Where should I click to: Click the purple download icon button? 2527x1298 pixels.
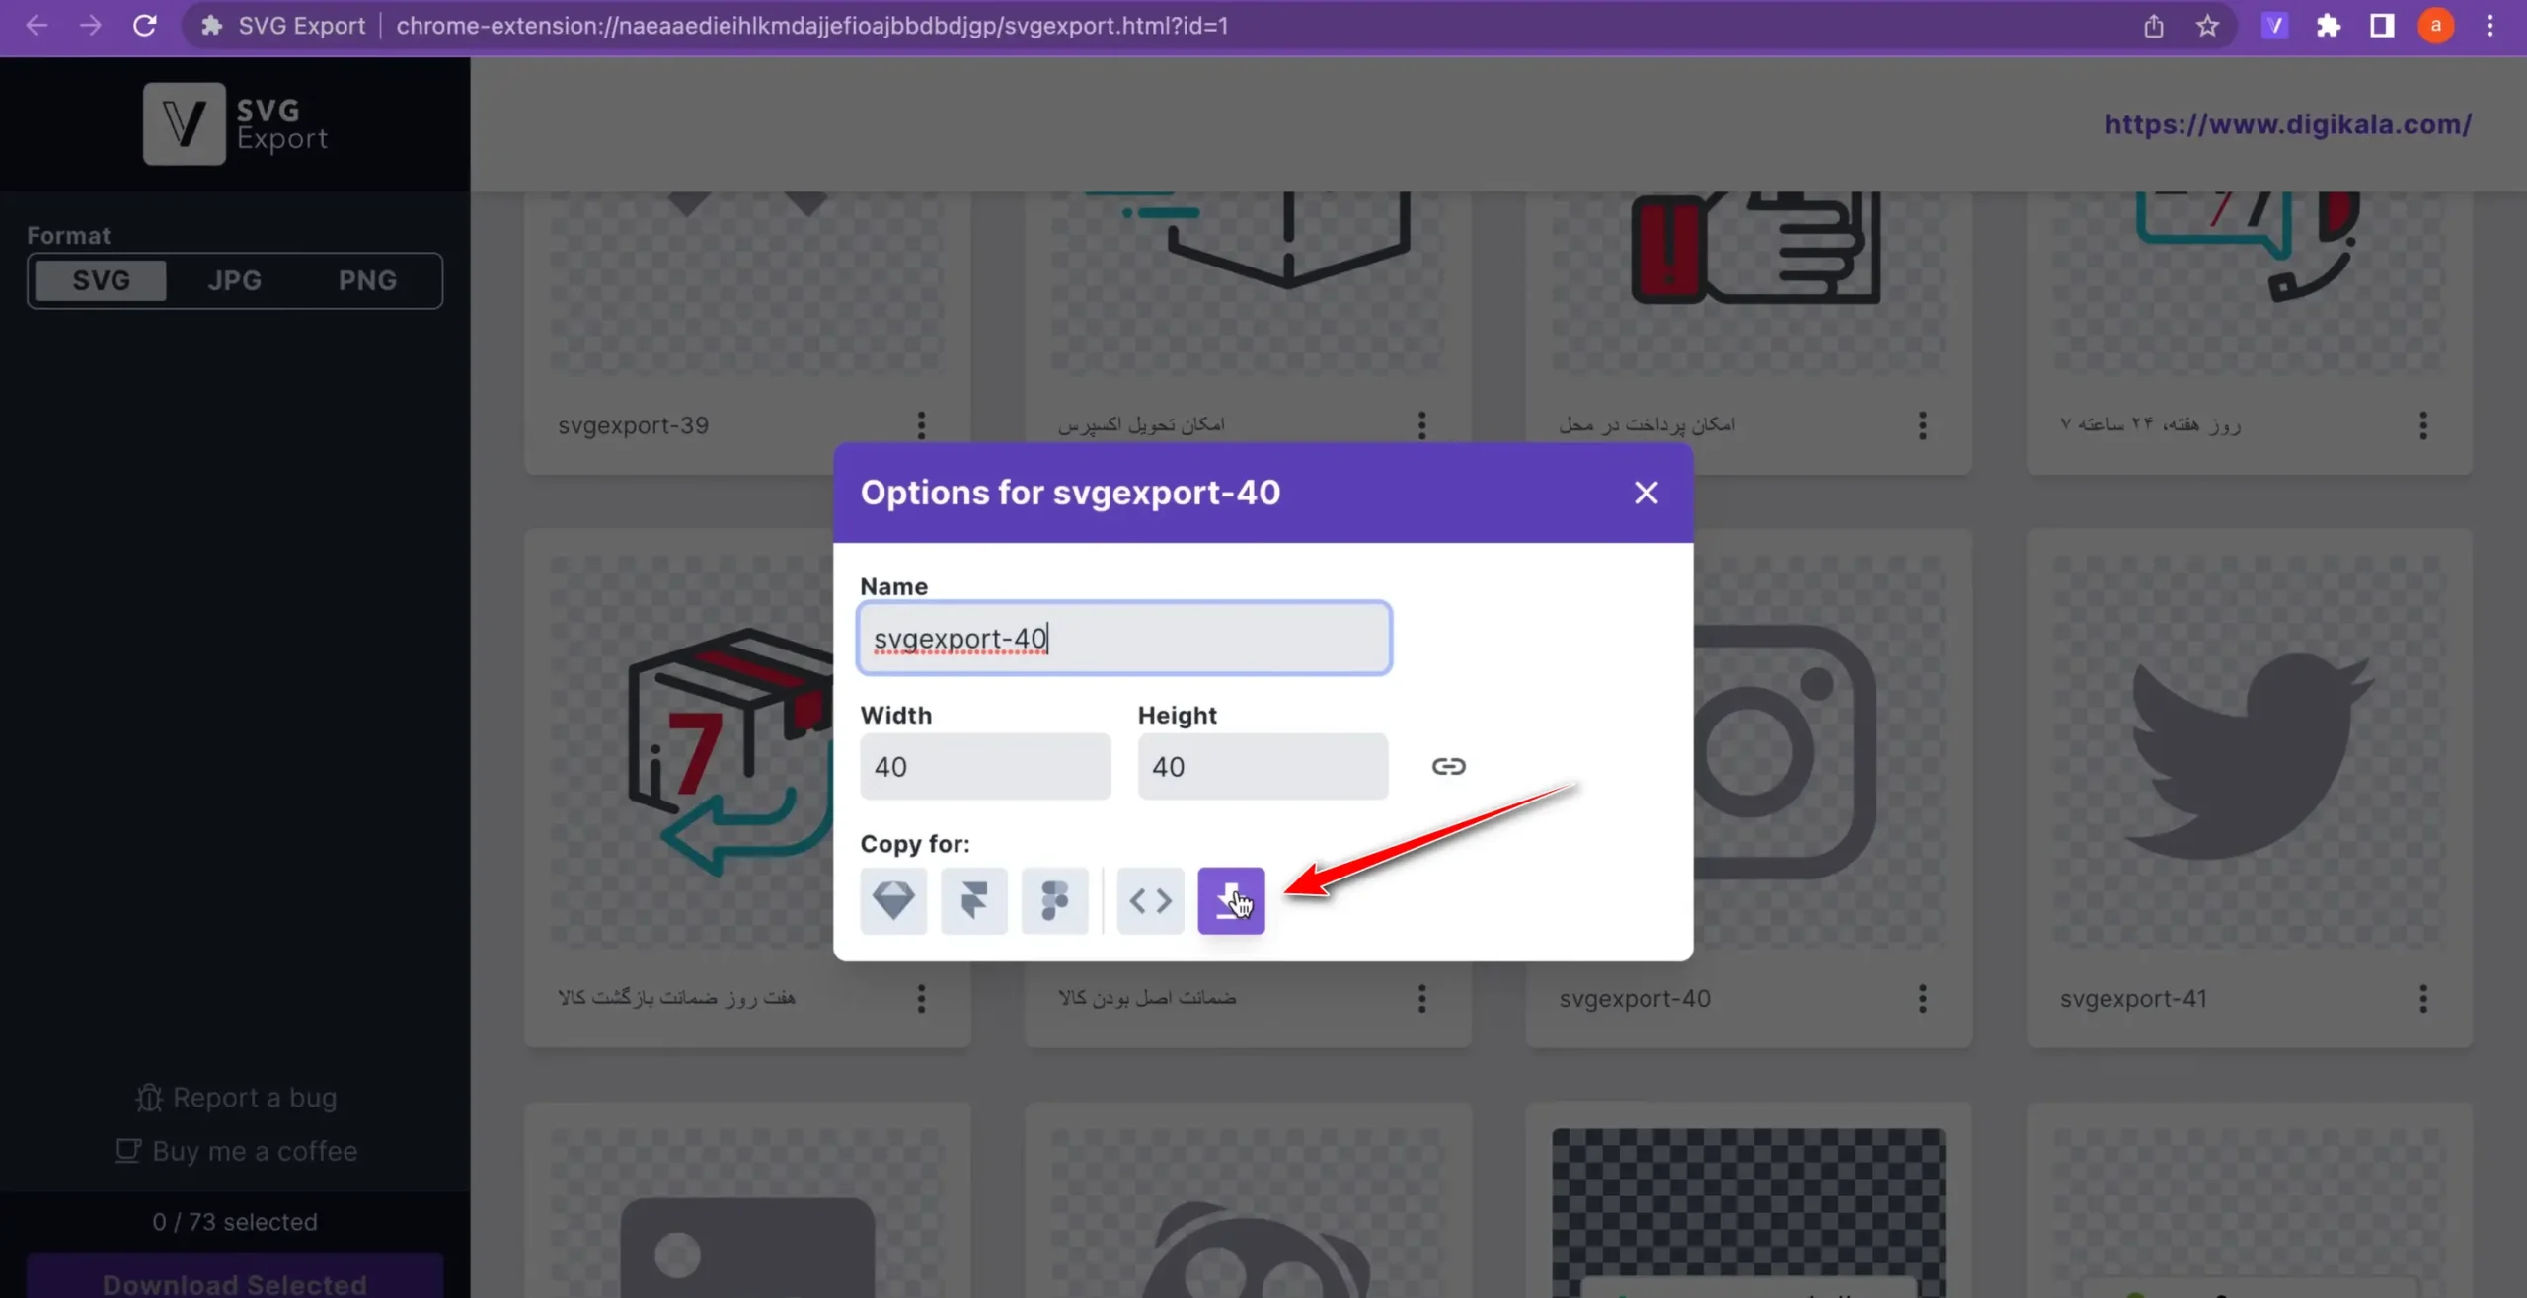(1230, 899)
